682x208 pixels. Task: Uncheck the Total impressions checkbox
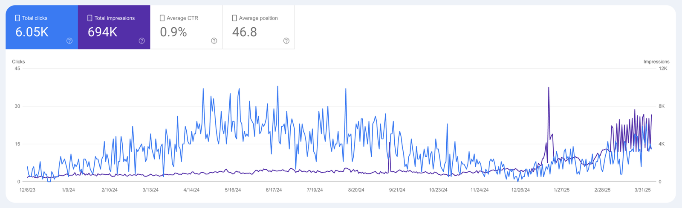90,18
